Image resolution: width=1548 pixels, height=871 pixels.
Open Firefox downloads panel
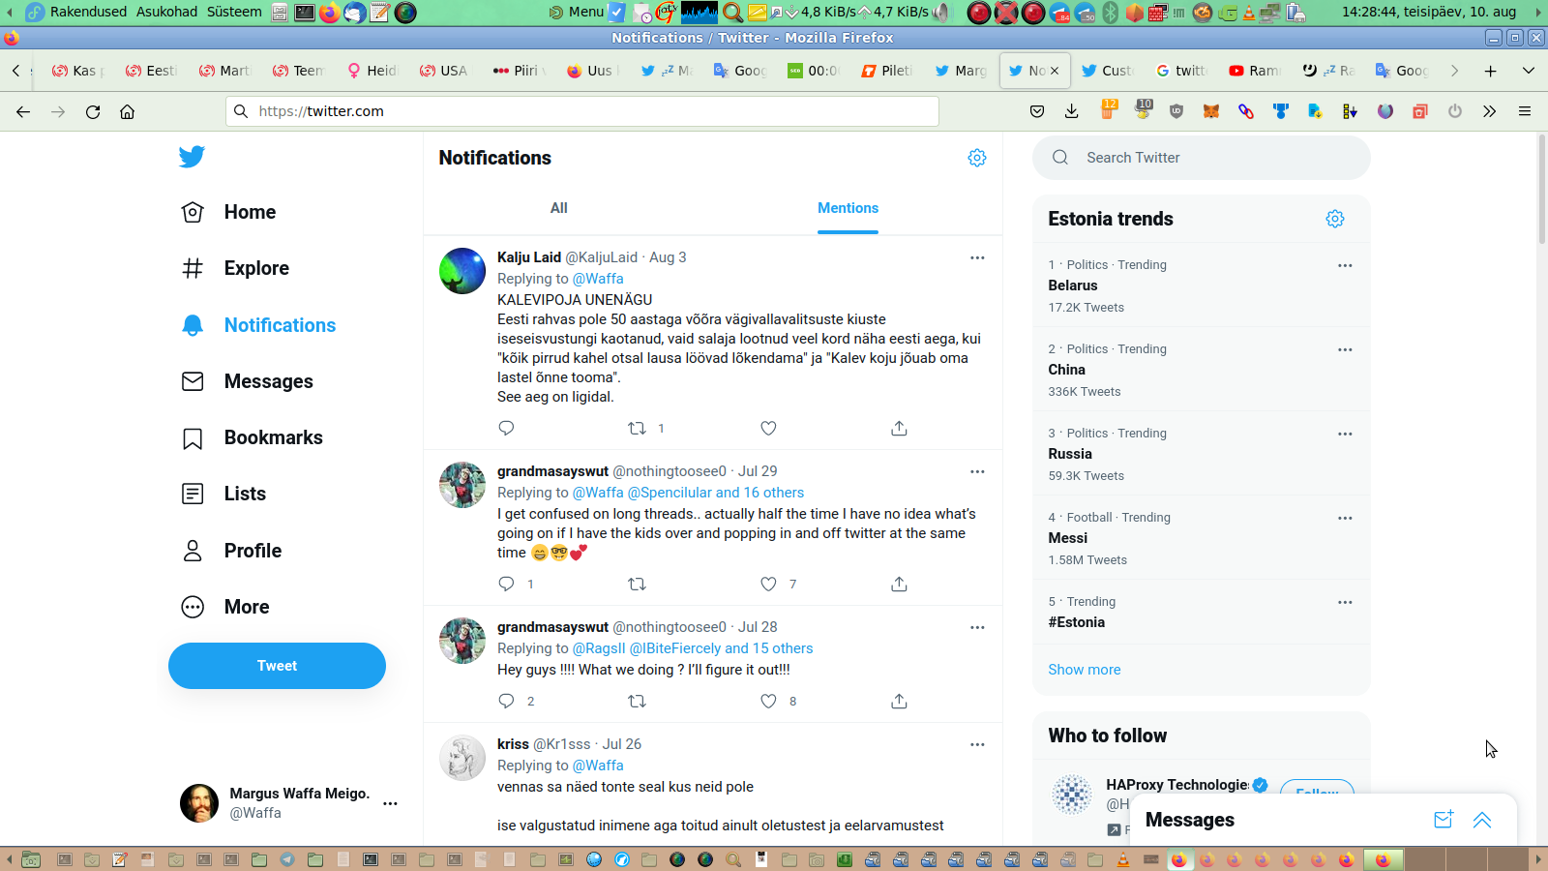1071,111
